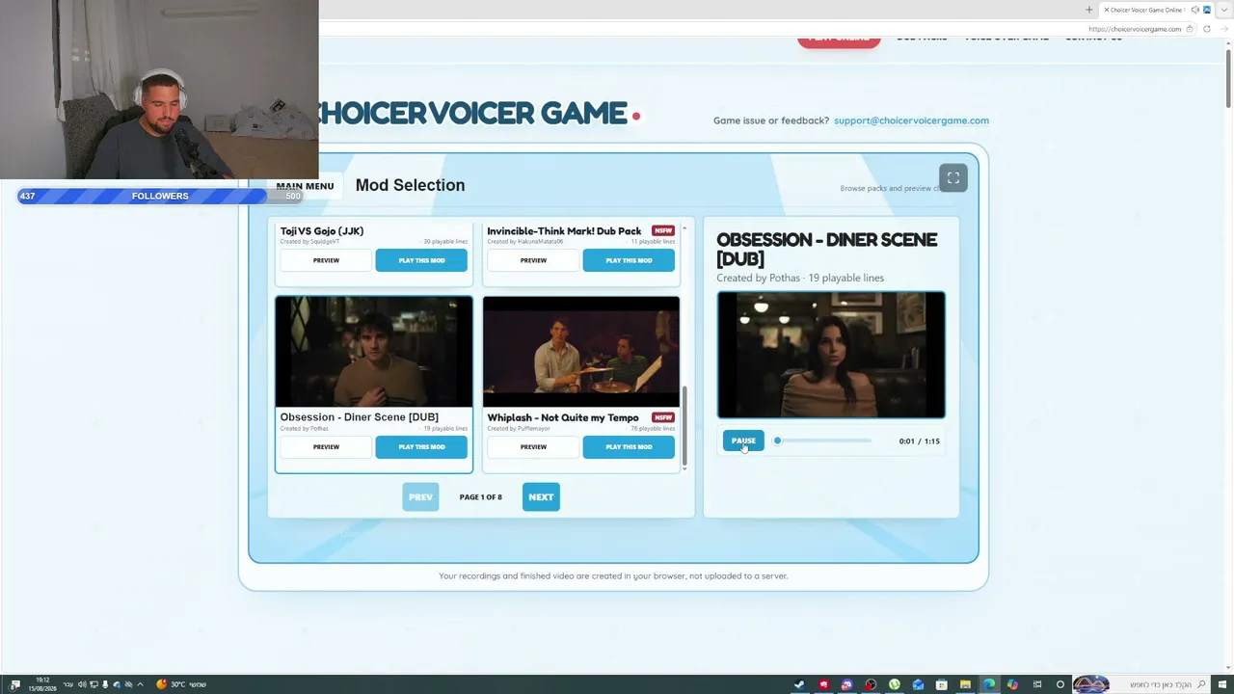Open uTorrent from the taskbar

[894, 684]
